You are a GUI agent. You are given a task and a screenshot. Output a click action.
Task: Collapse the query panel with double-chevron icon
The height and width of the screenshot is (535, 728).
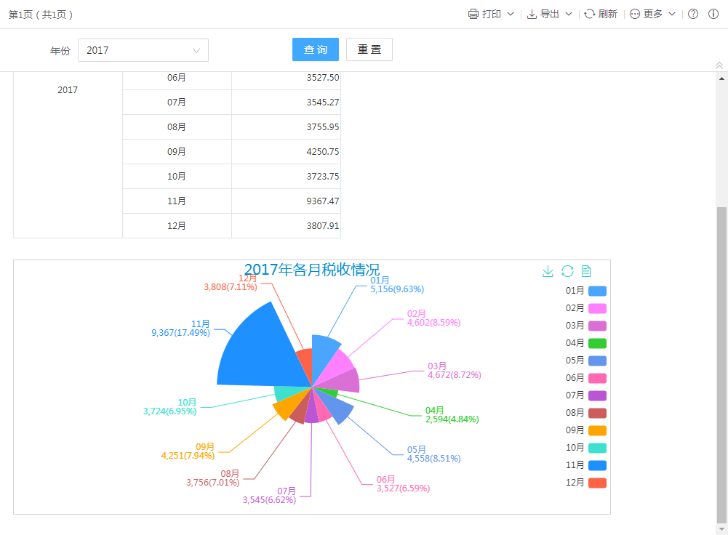click(719, 65)
